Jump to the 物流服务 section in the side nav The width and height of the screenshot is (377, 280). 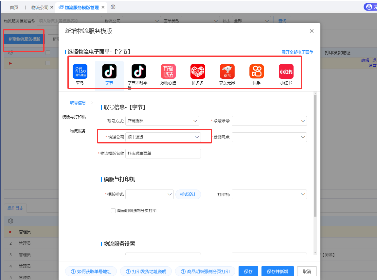point(78,131)
